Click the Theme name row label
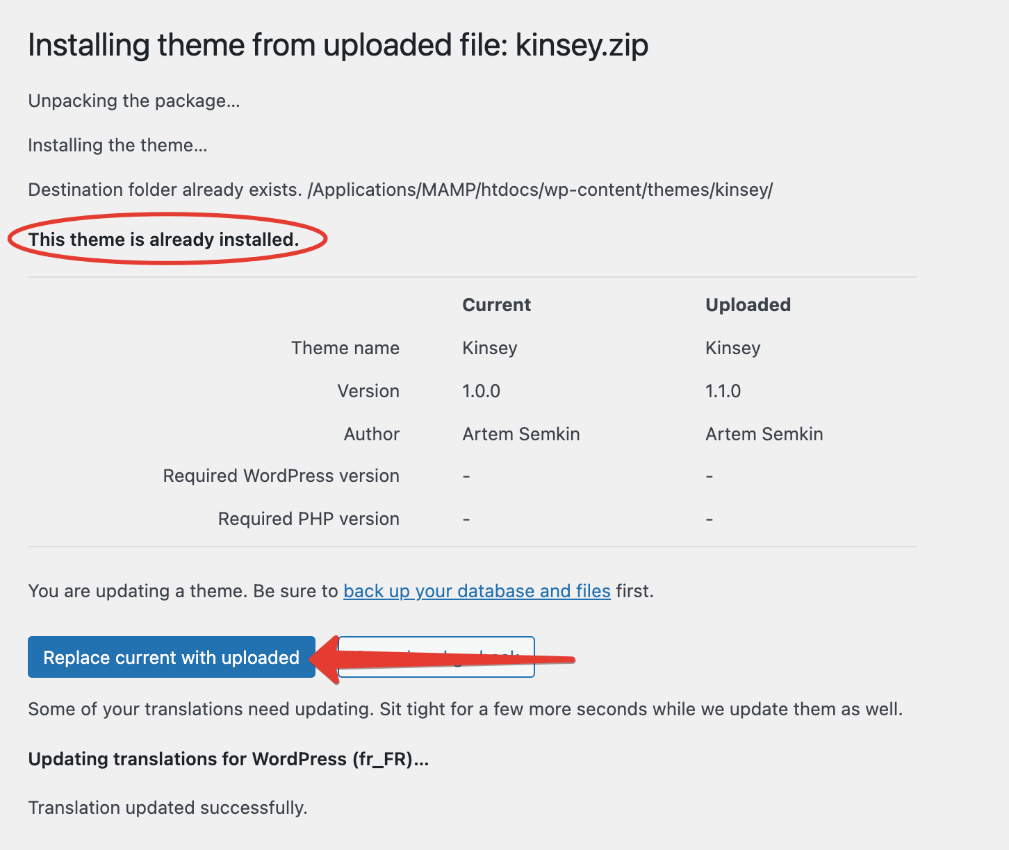This screenshot has width=1009, height=850. [345, 348]
